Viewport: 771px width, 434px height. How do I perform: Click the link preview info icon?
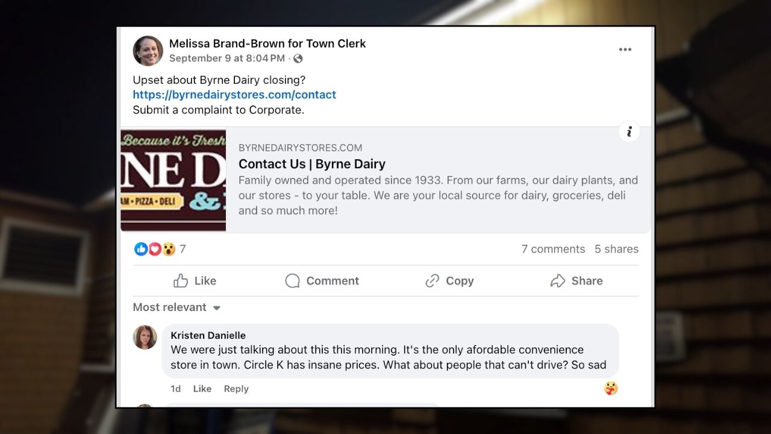coord(629,131)
